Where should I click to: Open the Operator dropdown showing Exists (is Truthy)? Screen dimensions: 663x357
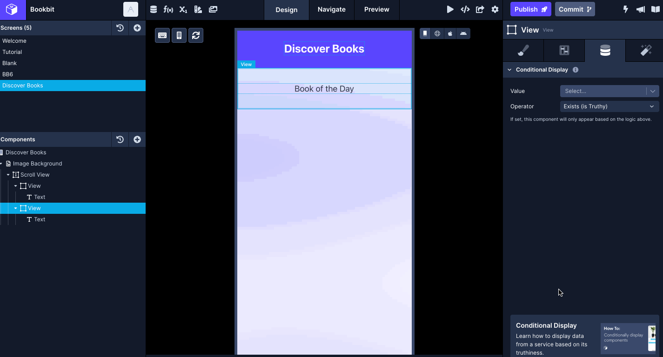click(609, 106)
